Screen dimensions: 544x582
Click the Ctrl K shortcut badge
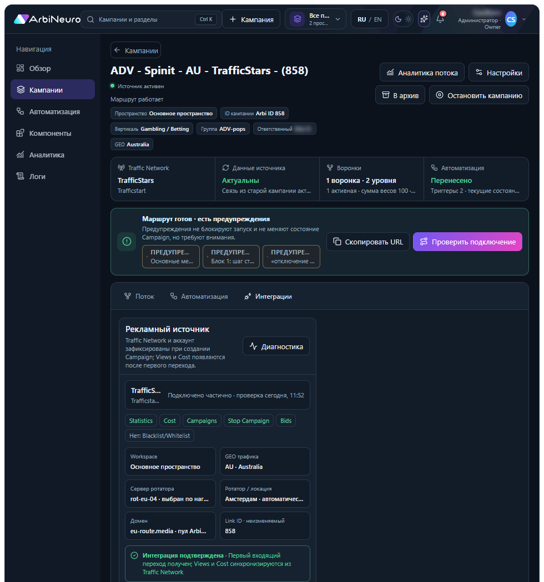206,19
